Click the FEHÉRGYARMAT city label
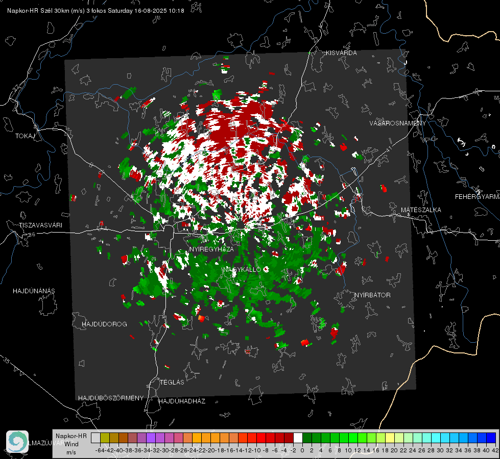Viewport: 500px width, 459px height. tap(477, 197)
